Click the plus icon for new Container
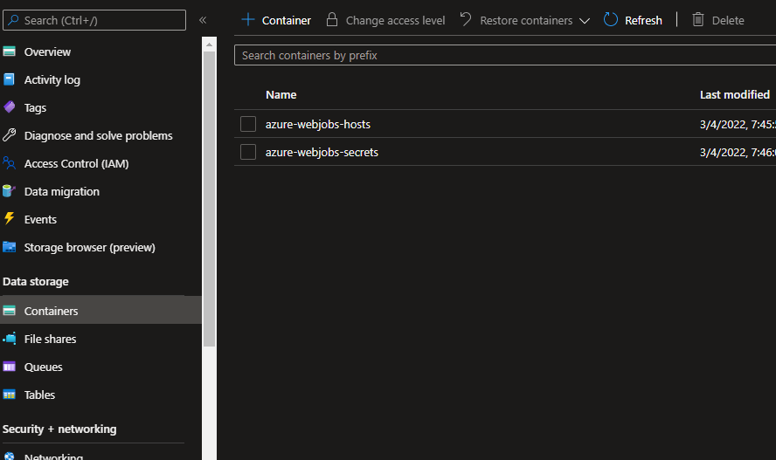The height and width of the screenshot is (460, 776). point(247,20)
